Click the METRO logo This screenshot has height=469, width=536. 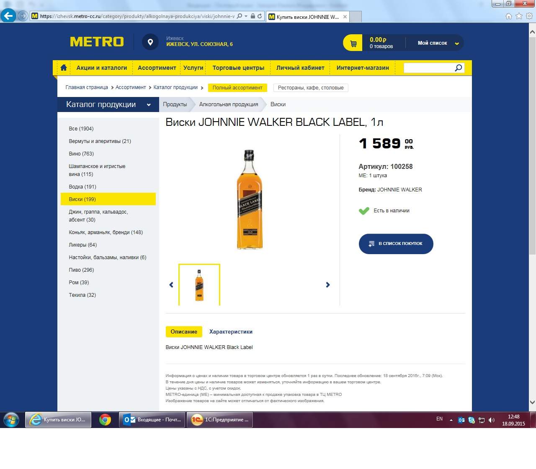[97, 42]
